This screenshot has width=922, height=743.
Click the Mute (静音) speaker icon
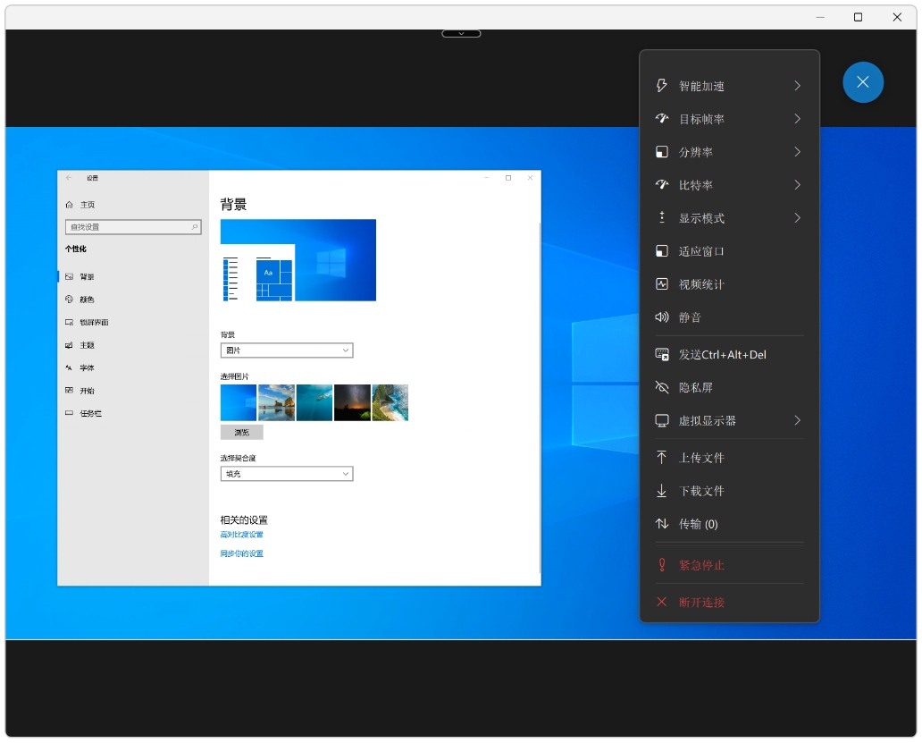(x=661, y=317)
